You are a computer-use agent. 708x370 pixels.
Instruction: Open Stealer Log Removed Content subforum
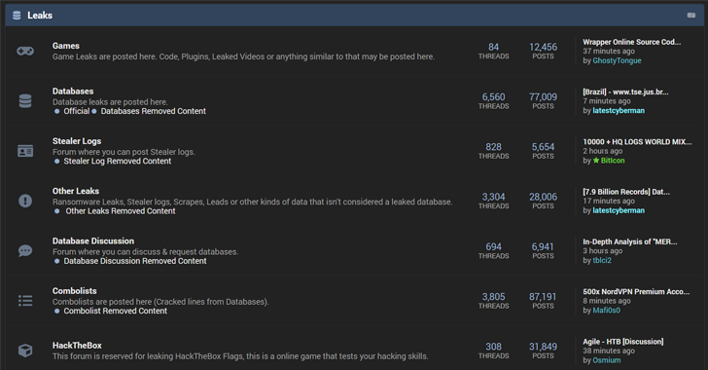[118, 161]
